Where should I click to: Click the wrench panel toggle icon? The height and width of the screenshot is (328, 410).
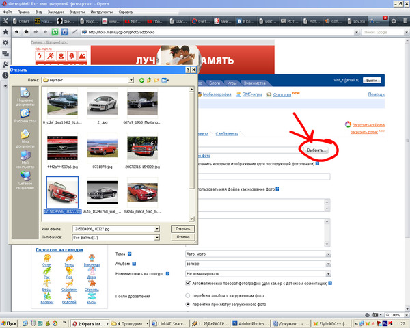(x=5, y=21)
